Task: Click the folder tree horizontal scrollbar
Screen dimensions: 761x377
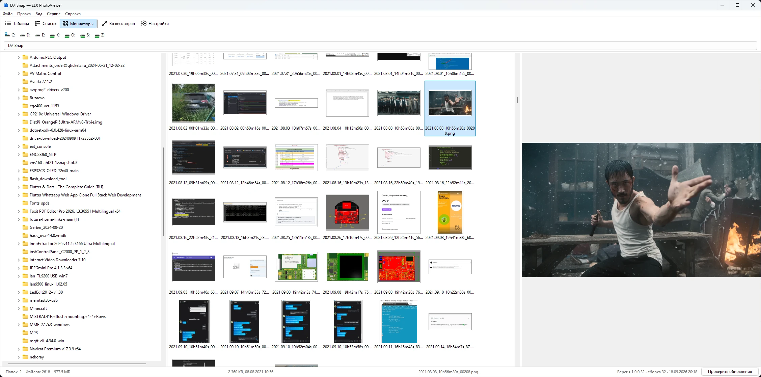Action: (77, 364)
